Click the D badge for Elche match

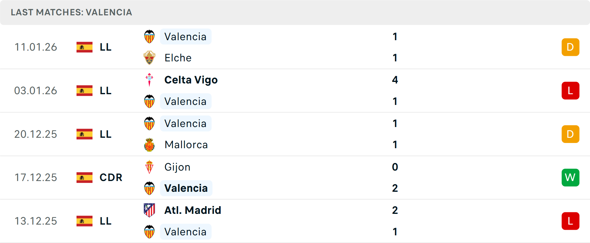click(x=570, y=47)
